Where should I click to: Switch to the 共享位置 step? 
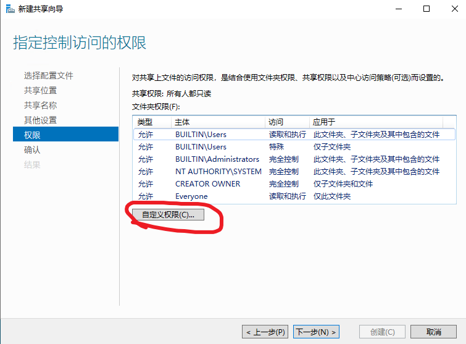(x=41, y=90)
